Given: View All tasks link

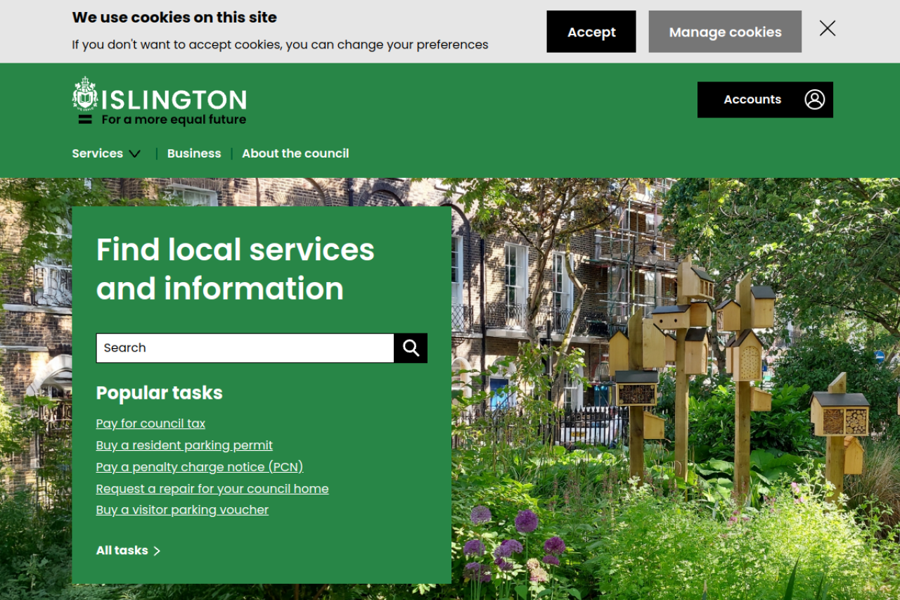Looking at the screenshot, I should pos(122,551).
